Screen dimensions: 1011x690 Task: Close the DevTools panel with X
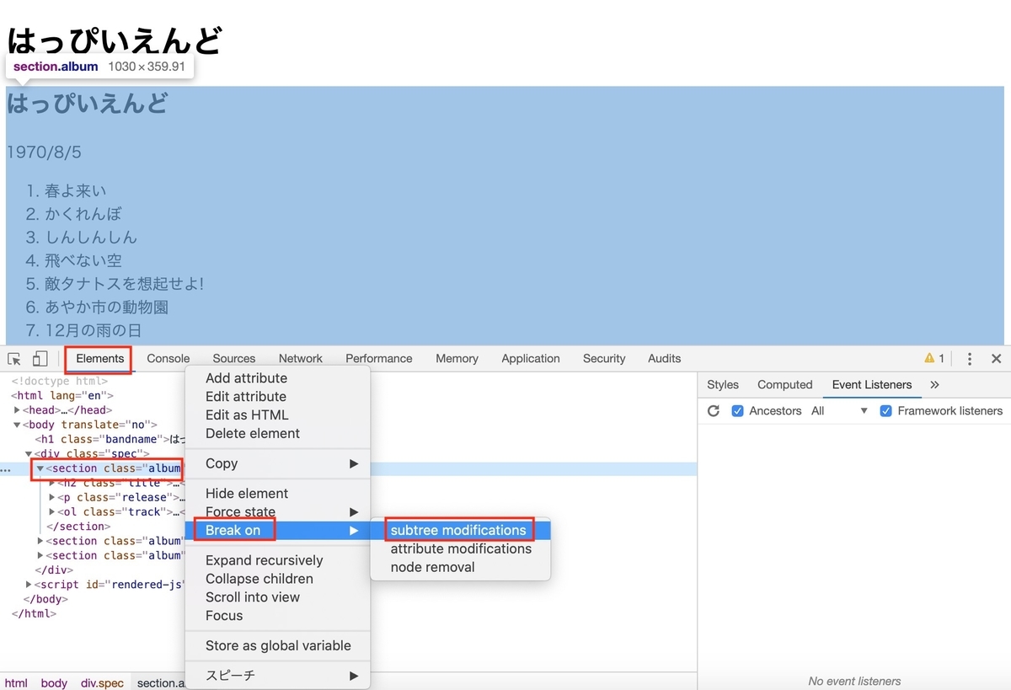(996, 359)
